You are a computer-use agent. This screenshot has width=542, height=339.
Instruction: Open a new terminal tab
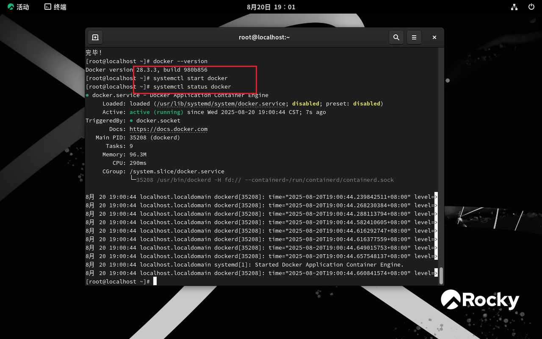[x=95, y=37]
